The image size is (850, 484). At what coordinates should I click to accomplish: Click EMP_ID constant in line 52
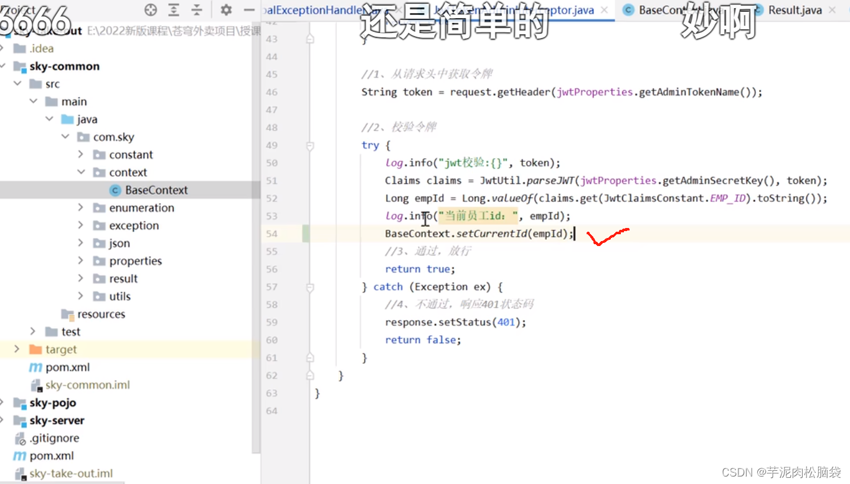tap(727, 198)
